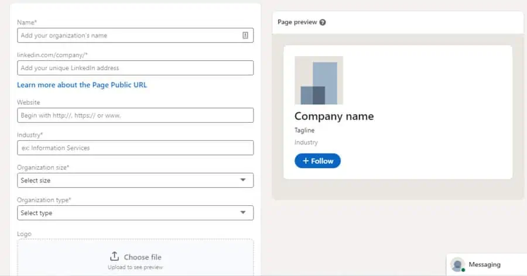This screenshot has width=527, height=276.
Task: Click into the Industry input field
Action: coord(135,148)
